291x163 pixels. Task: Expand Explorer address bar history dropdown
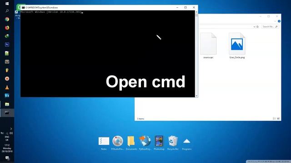(254, 27)
